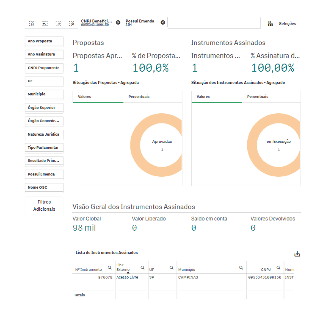Search within the Nº Instrumento column
331x315 pixels.
110,268
